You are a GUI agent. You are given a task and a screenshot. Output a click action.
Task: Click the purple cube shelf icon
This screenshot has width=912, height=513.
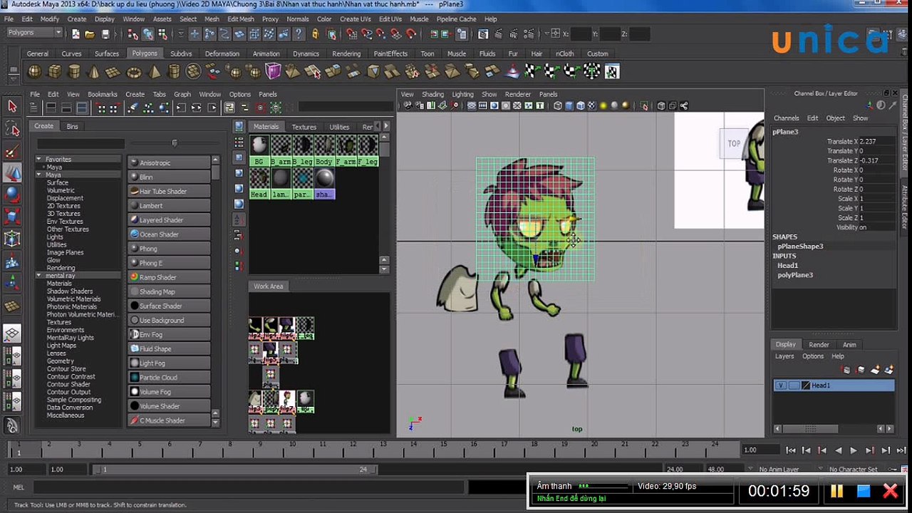coord(273,71)
